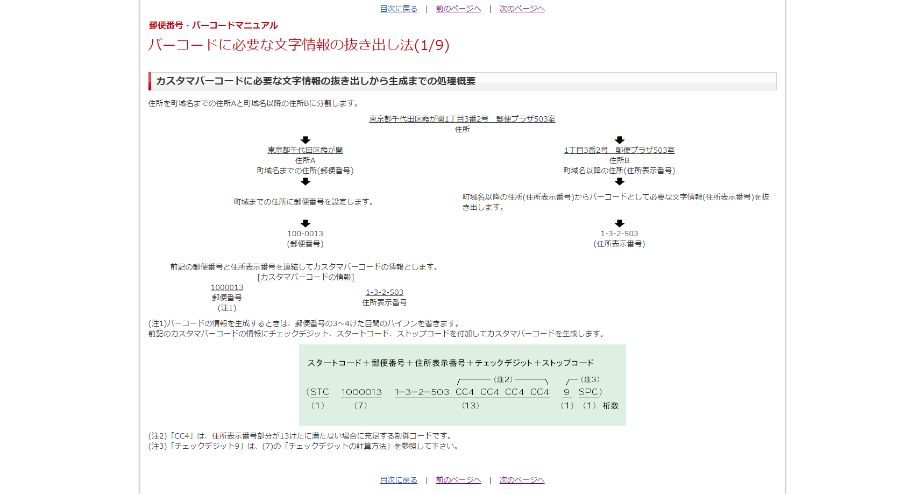Click underlined 1丁目3番2号 郵便プラザ503室 address B
This screenshot has width=902, height=494.
click(x=619, y=150)
